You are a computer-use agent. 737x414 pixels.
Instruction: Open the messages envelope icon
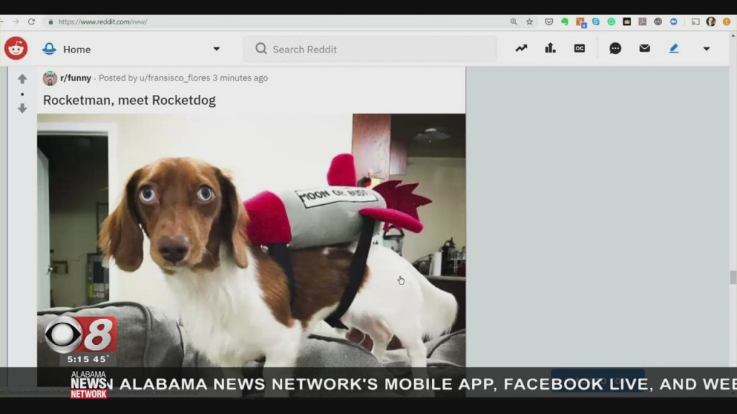click(644, 48)
